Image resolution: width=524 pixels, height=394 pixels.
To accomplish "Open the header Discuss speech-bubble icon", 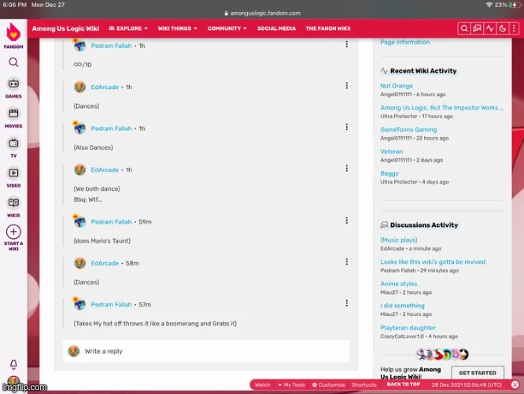I will click(477, 28).
